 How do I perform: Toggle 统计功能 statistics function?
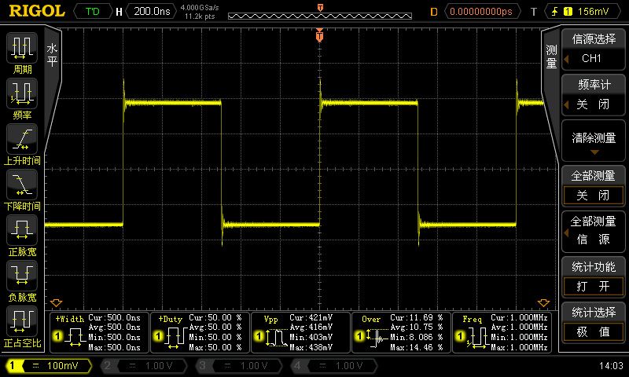coord(593,276)
